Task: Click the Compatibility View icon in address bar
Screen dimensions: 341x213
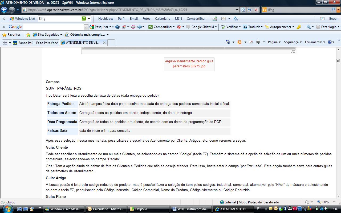Action: [243, 10]
